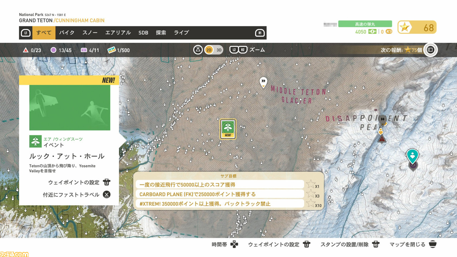
Task: Click the MIDDLE TETON GLACIER map label
Action: coord(298,95)
